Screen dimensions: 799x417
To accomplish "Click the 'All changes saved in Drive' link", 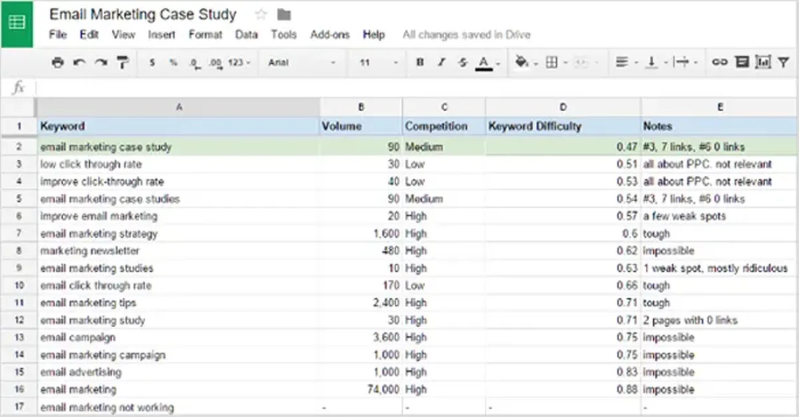I will click(x=467, y=35).
